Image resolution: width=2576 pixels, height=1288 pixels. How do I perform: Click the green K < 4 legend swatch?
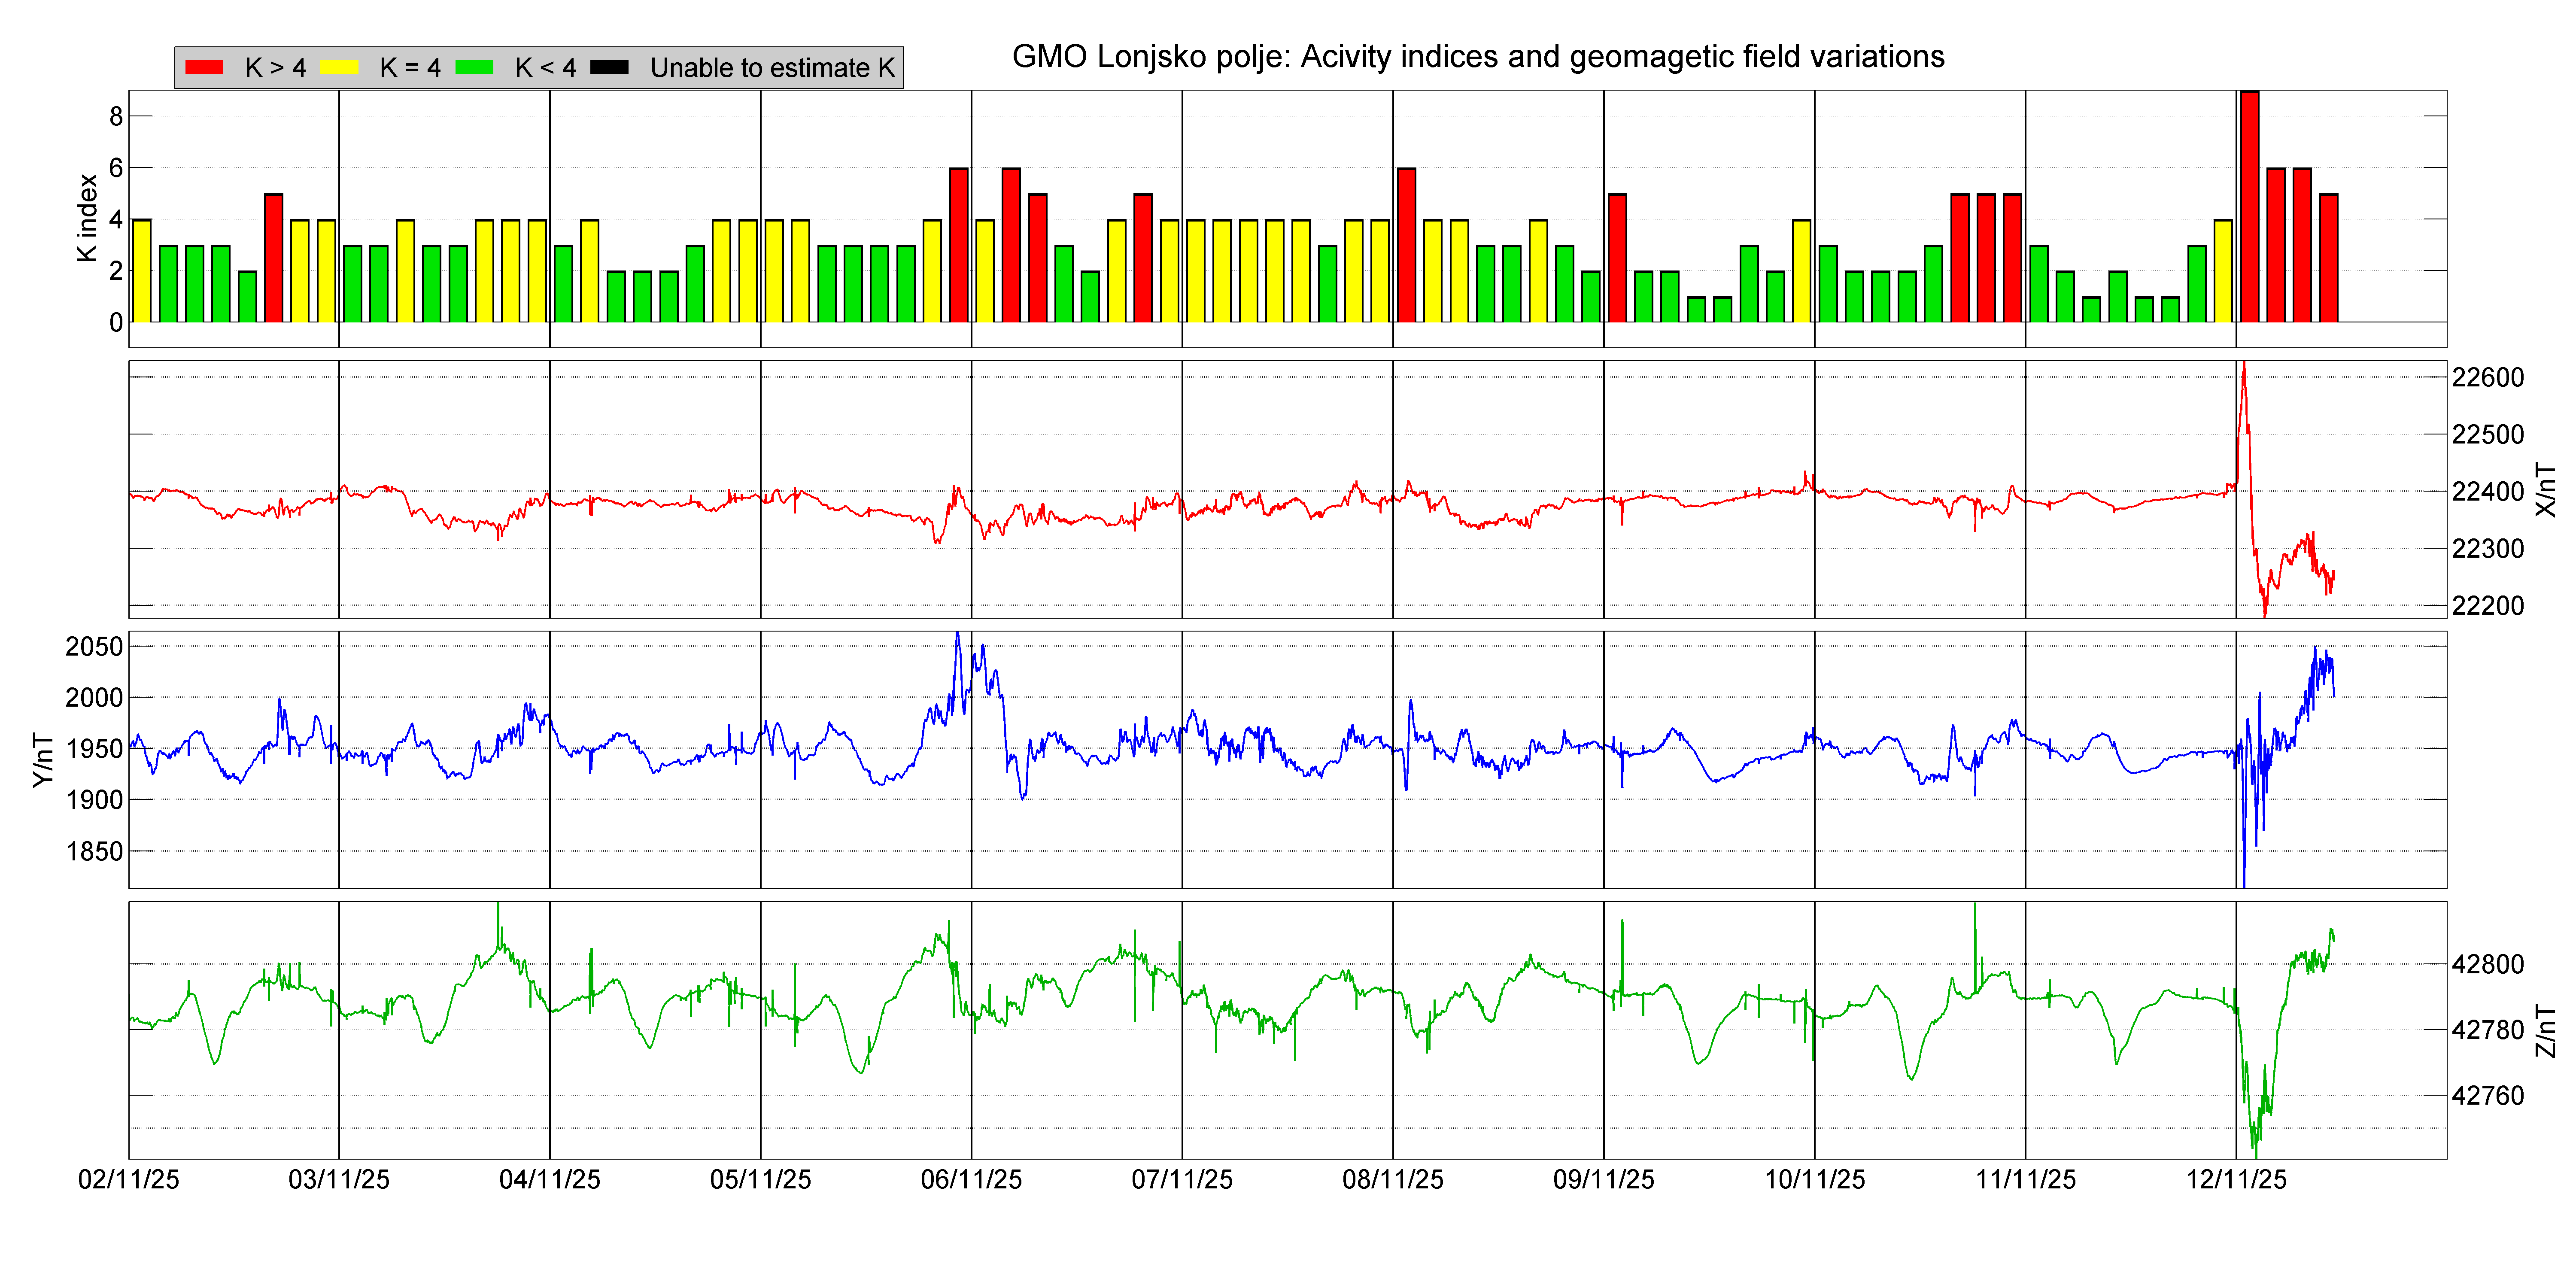(474, 67)
